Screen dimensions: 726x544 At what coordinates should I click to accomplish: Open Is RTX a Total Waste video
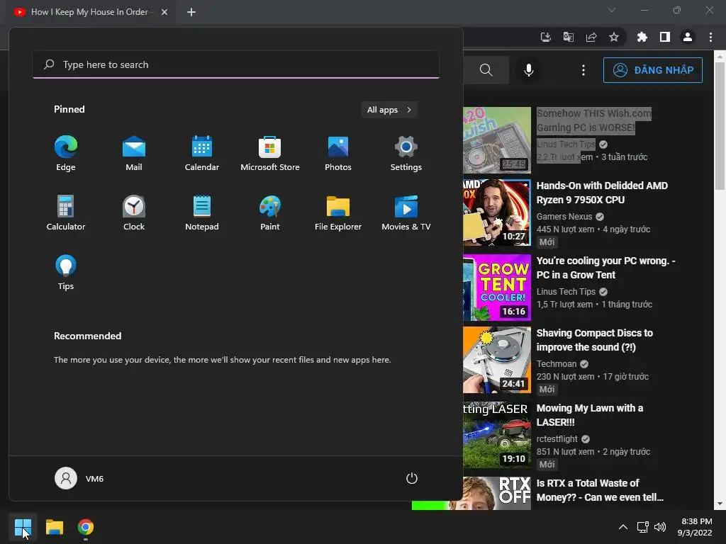click(600, 490)
